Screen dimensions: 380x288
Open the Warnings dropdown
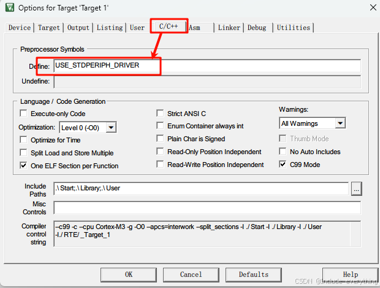313,123
